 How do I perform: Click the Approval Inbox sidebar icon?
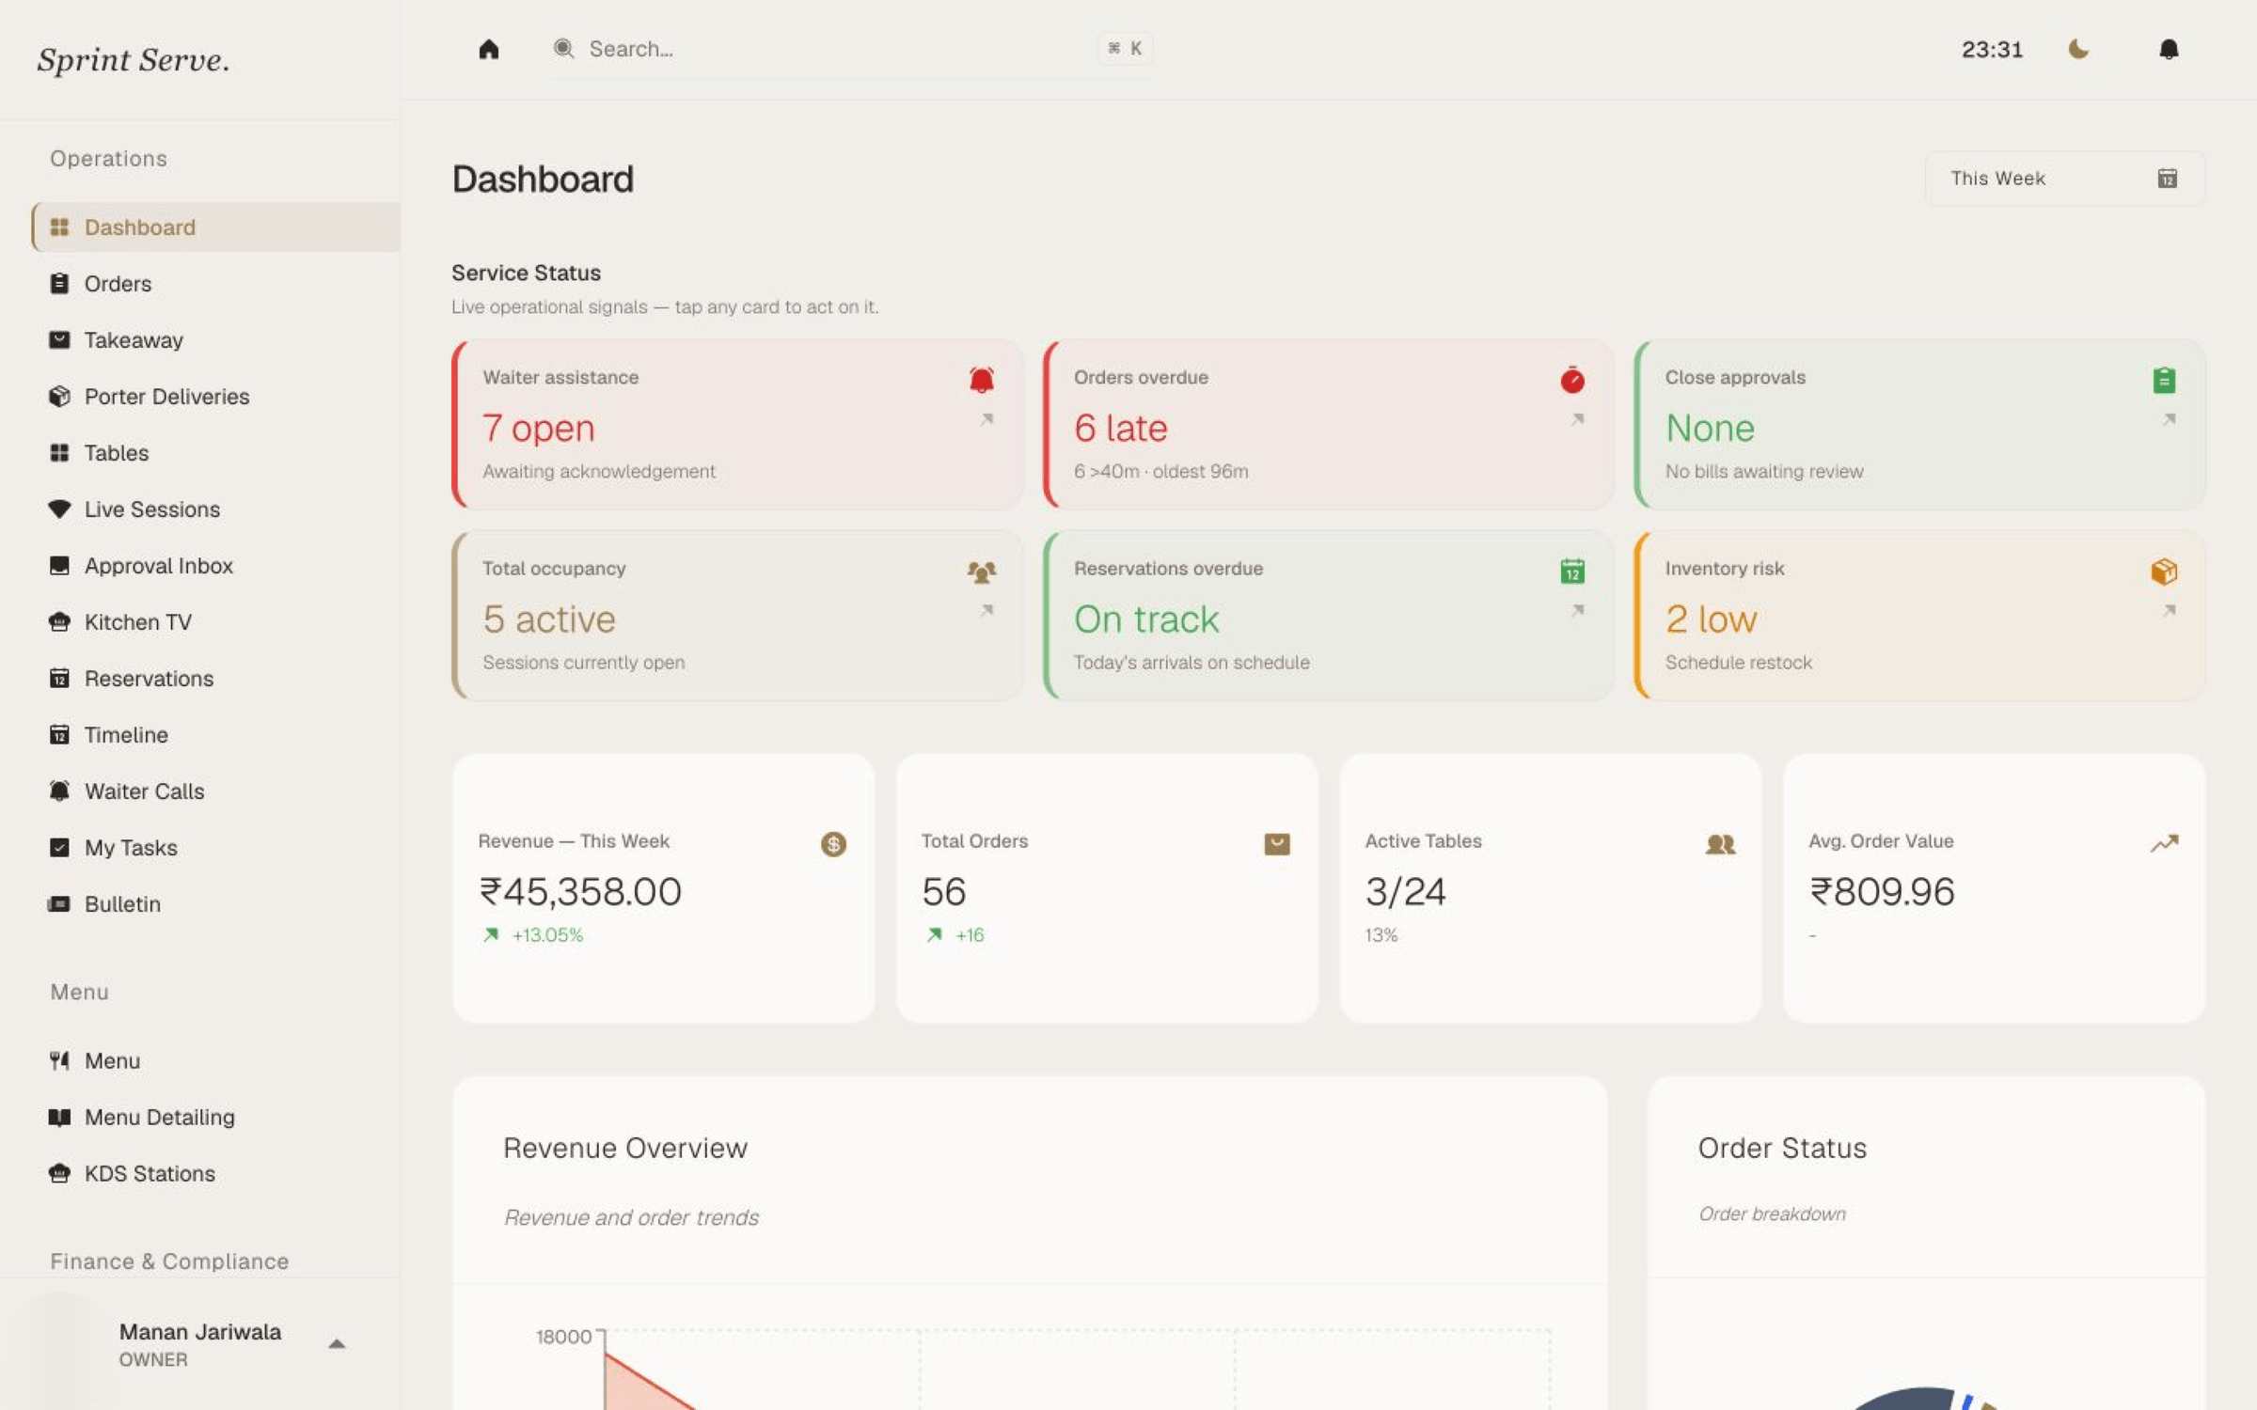point(59,566)
